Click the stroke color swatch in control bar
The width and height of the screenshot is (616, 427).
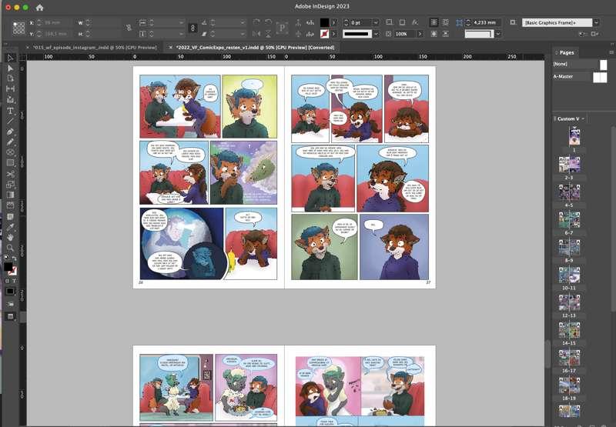click(x=324, y=34)
